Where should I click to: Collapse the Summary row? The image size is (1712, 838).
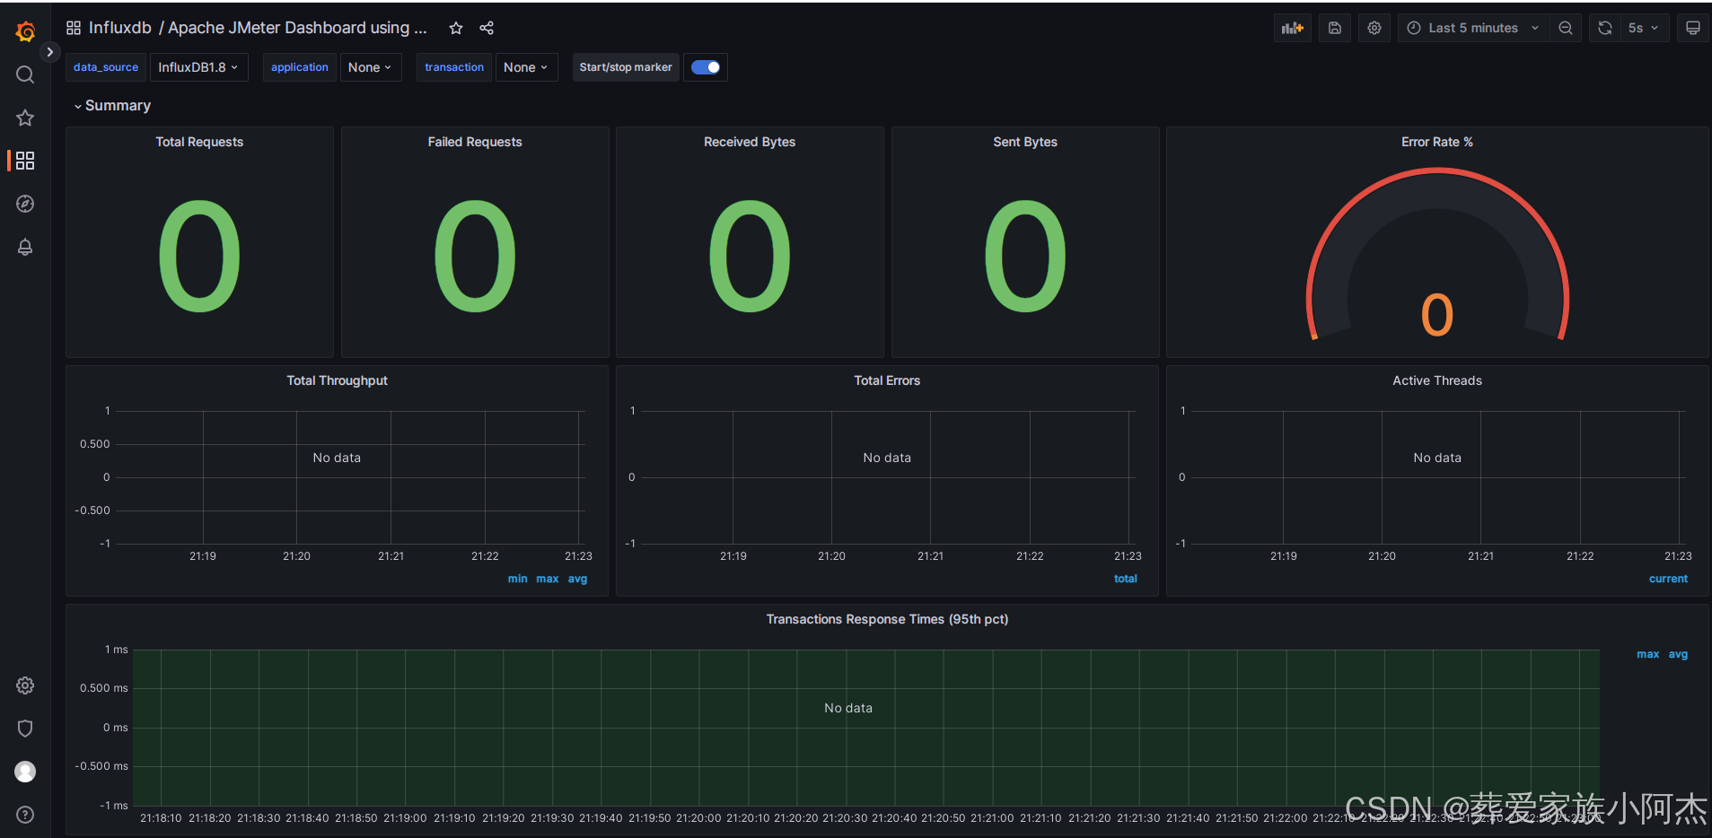click(112, 106)
